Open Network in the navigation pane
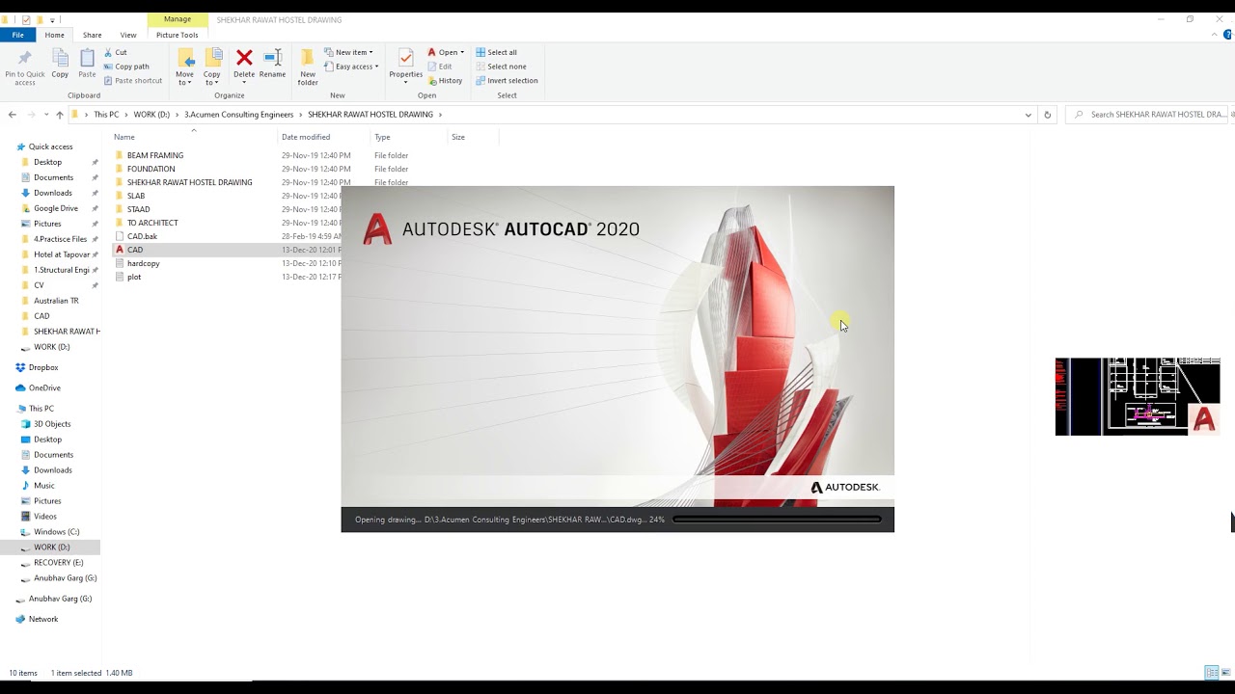The image size is (1235, 694). click(42, 619)
